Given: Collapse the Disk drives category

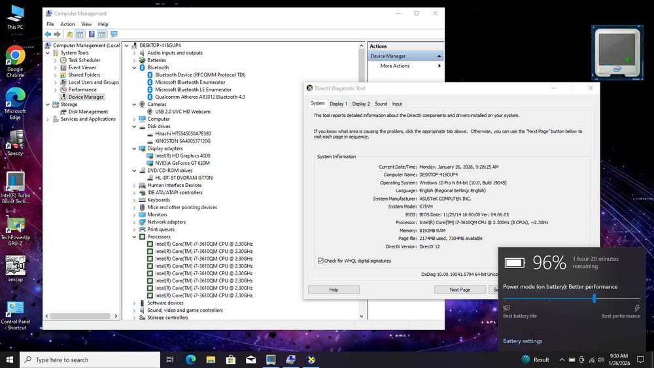Looking at the screenshot, I should [x=134, y=126].
